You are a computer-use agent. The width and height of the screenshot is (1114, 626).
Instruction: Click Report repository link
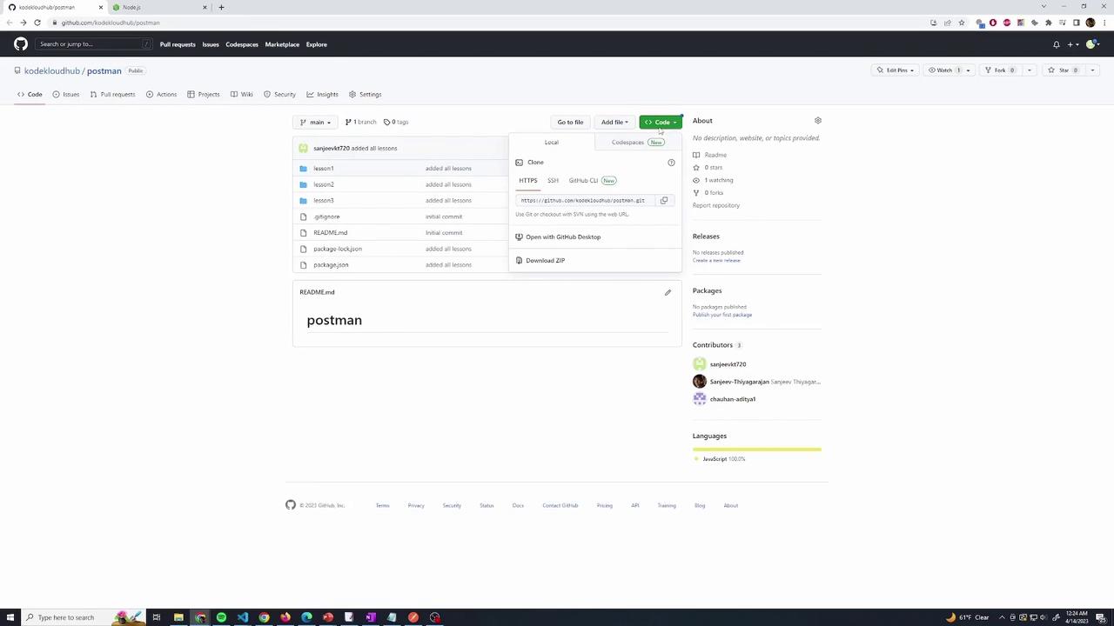coord(716,206)
